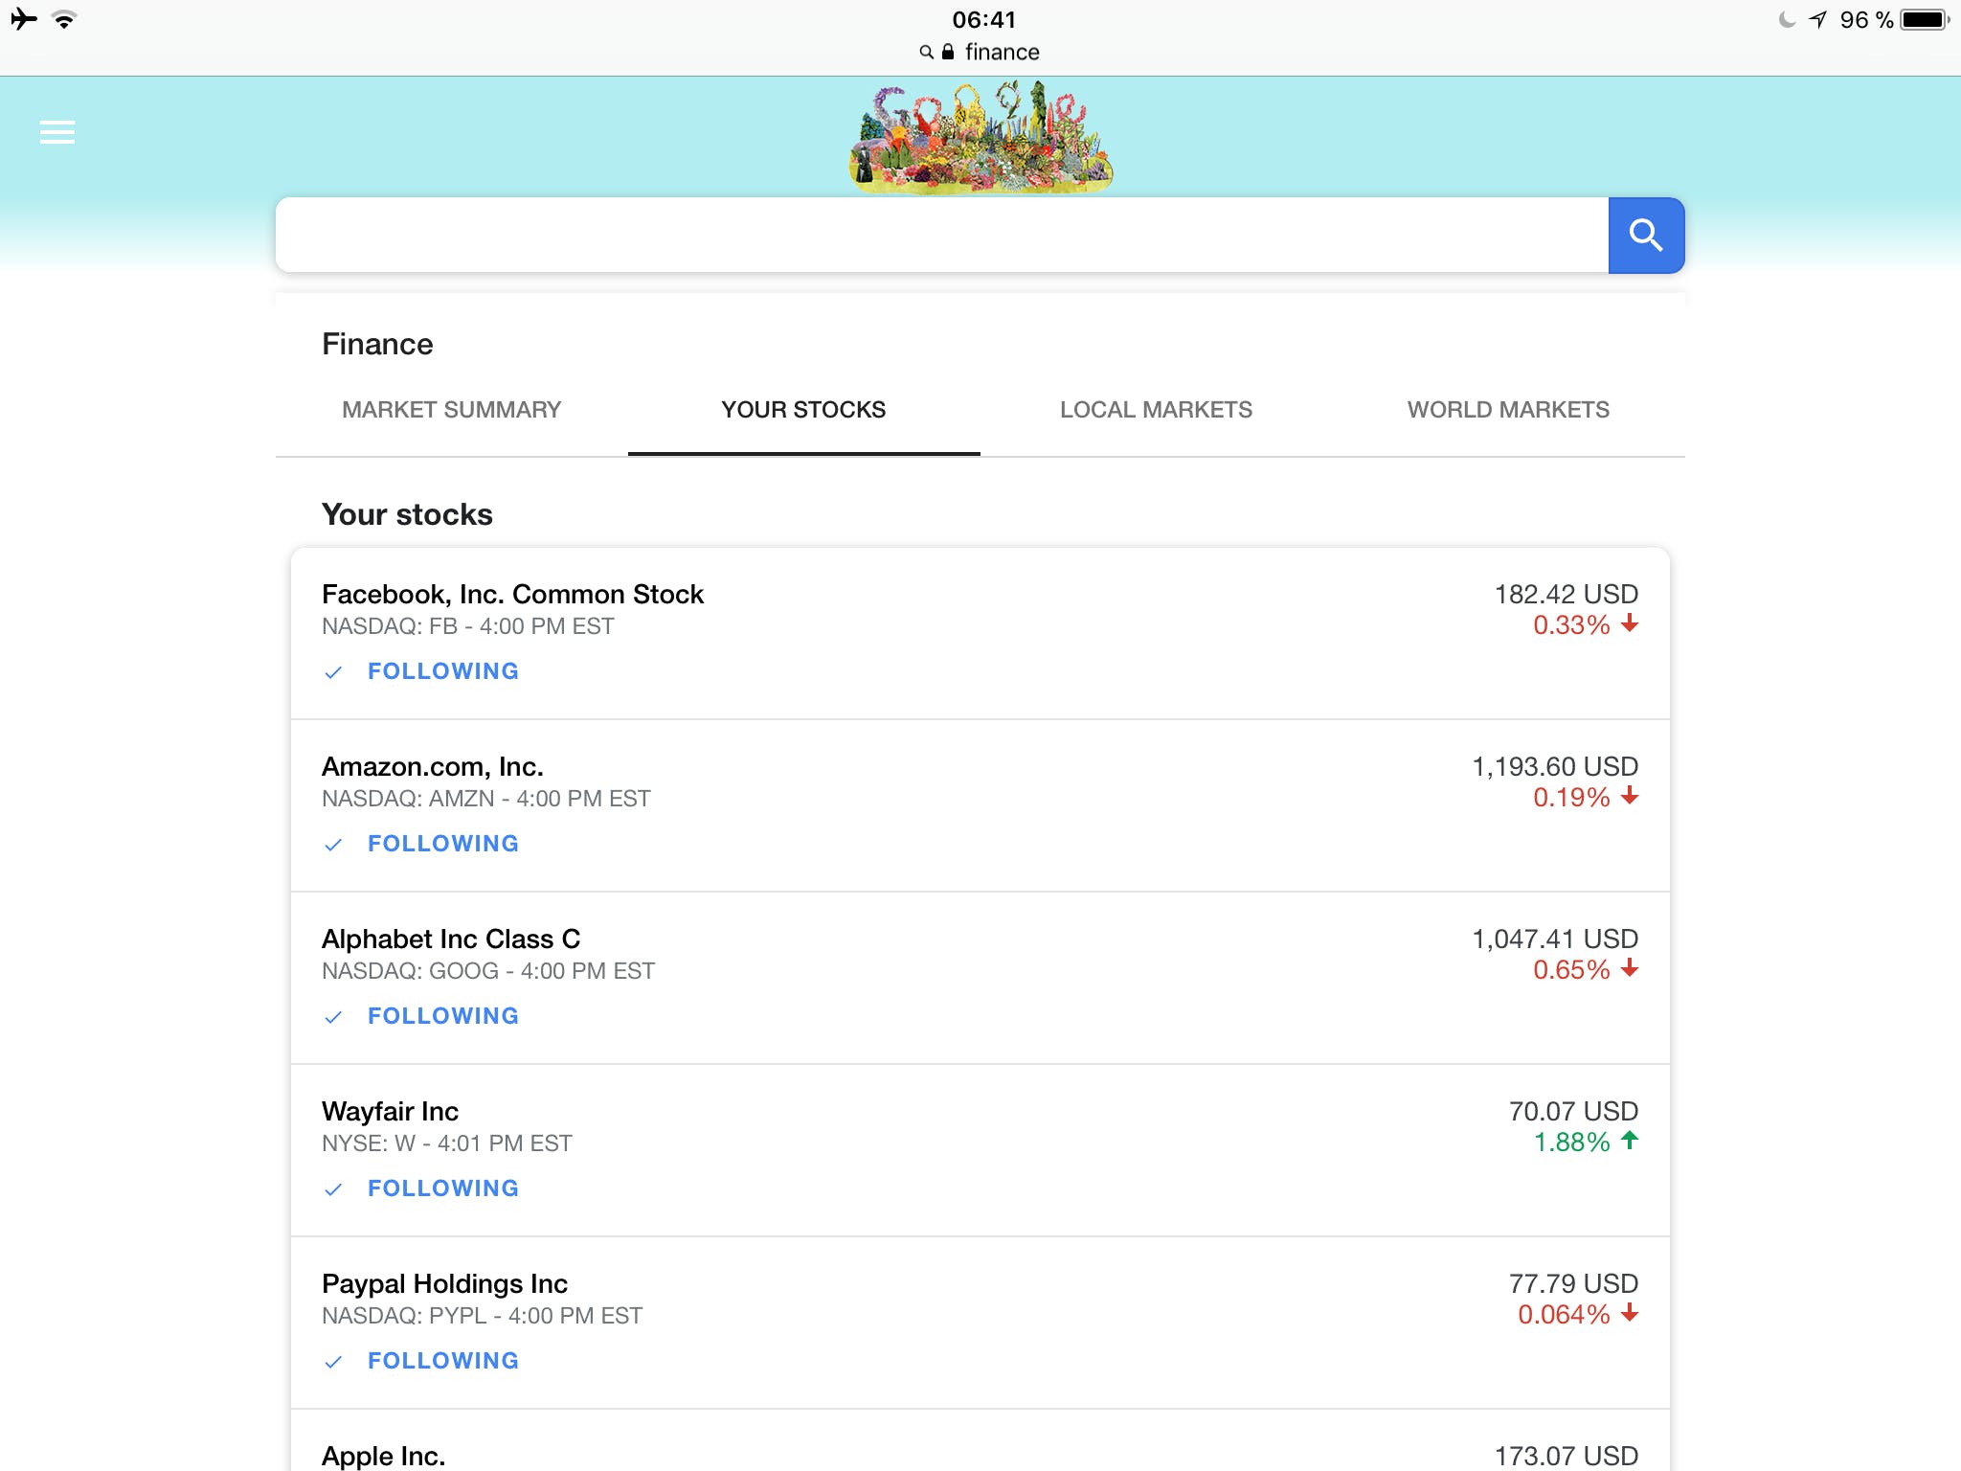Click the NASDAQ: GOOG ticker line

tap(488, 971)
